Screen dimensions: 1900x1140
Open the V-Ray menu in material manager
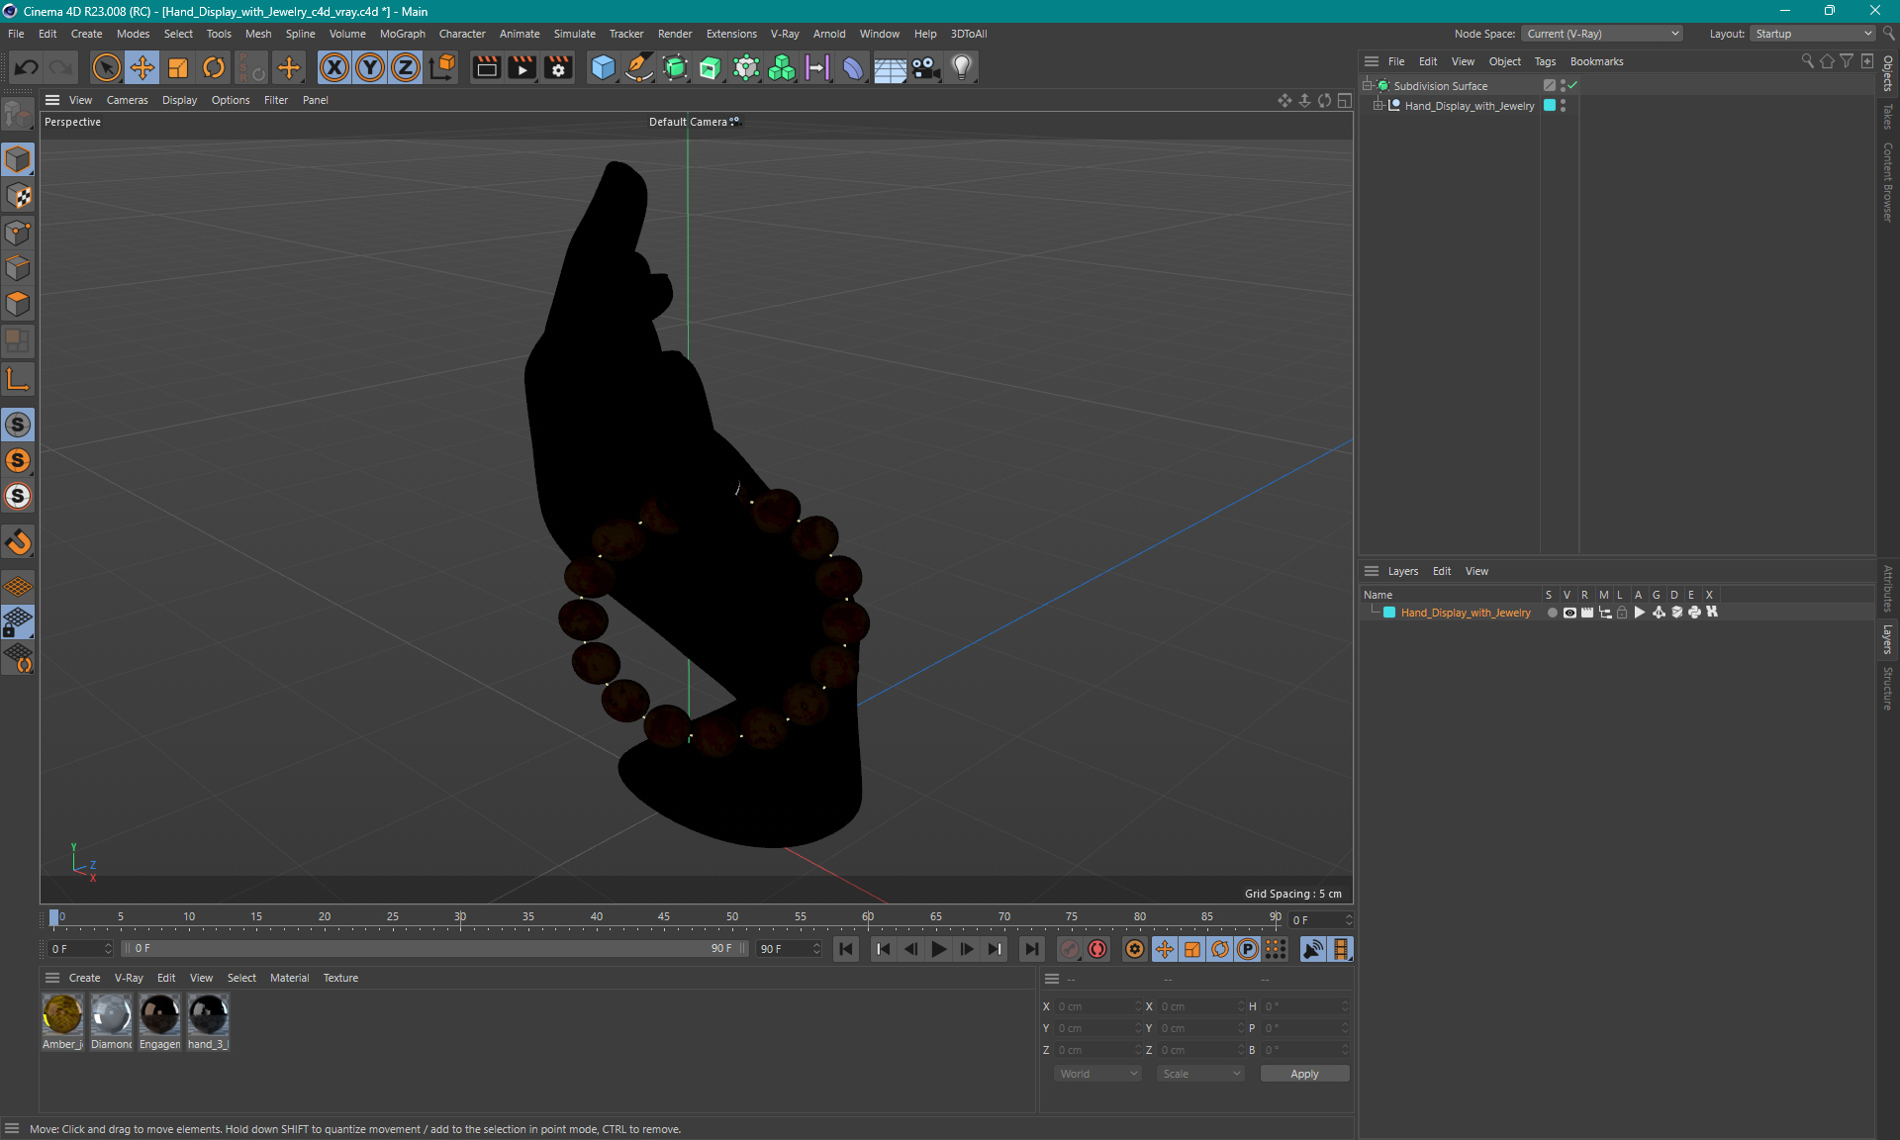129,978
